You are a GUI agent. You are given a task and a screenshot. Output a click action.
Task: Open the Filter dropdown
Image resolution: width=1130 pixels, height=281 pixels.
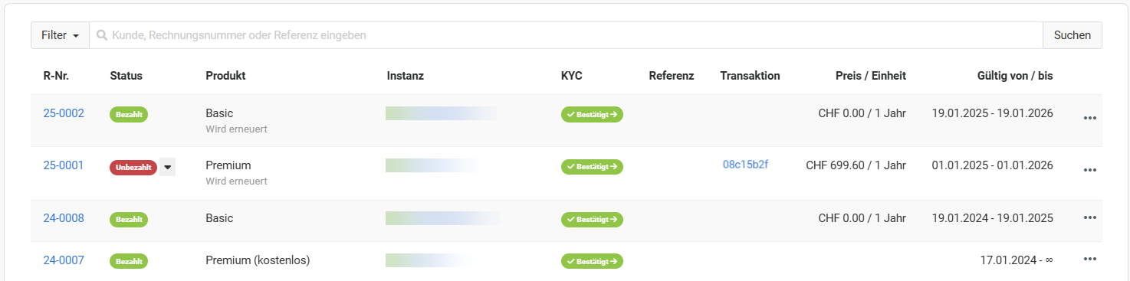(x=60, y=35)
